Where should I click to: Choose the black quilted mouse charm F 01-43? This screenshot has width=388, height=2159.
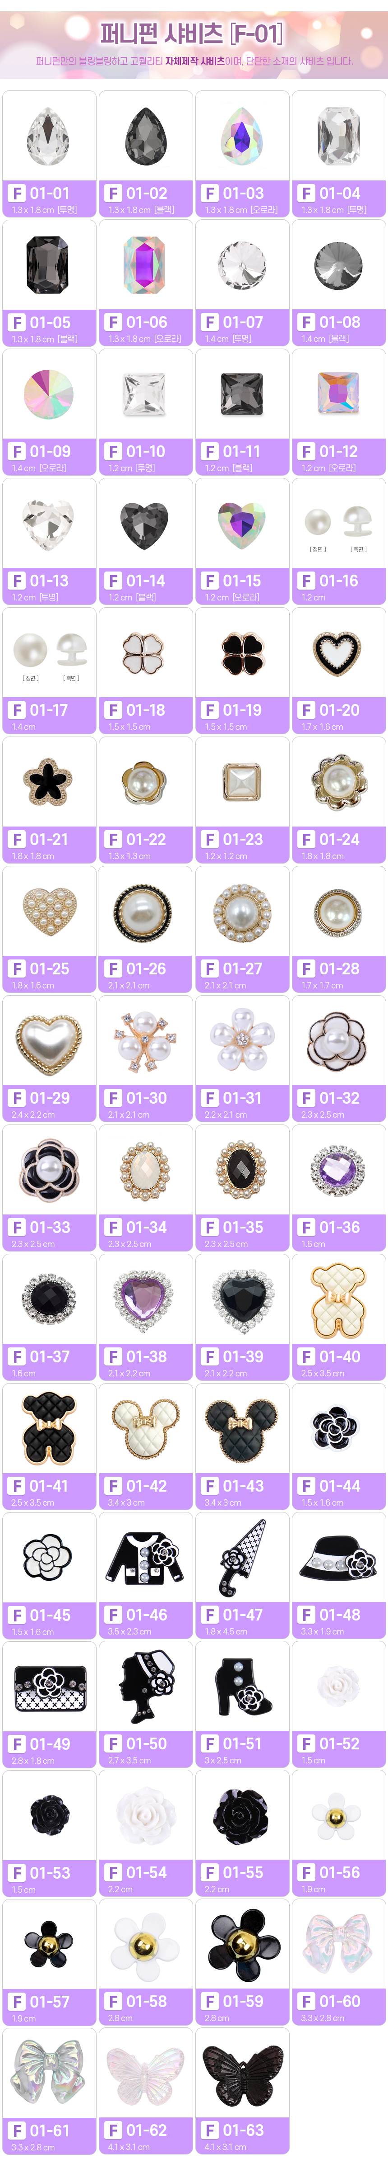click(x=242, y=1428)
